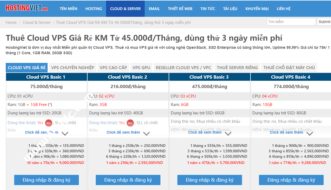Open the TÊN MIỀN menu
The height and width of the screenshot is (190, 331).
coord(69,8)
